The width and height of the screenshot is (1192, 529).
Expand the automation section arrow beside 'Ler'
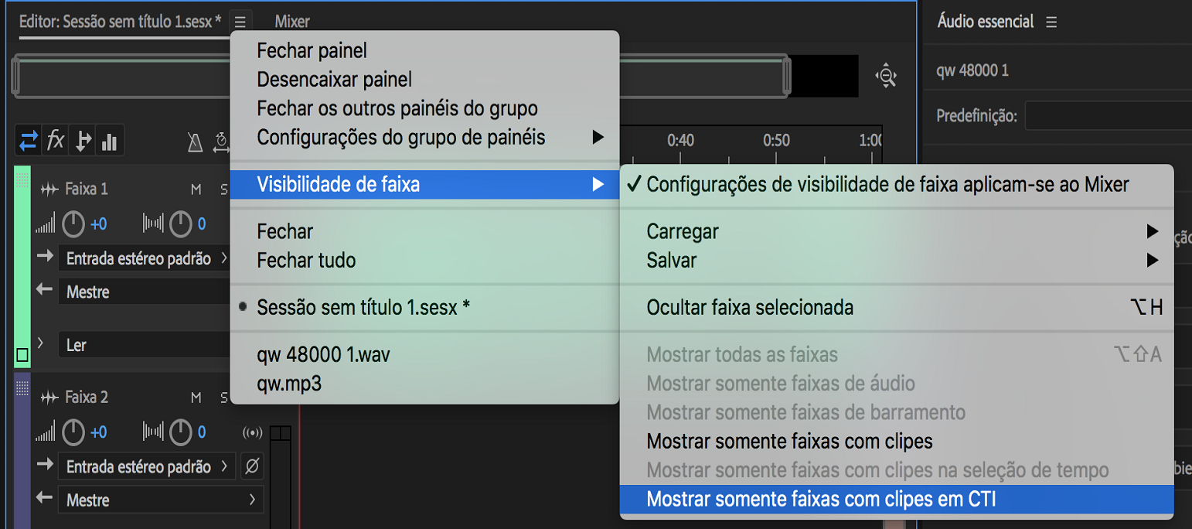pyautogui.click(x=40, y=343)
